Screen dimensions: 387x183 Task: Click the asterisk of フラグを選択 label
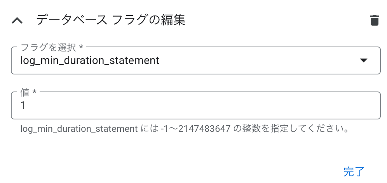(x=81, y=47)
